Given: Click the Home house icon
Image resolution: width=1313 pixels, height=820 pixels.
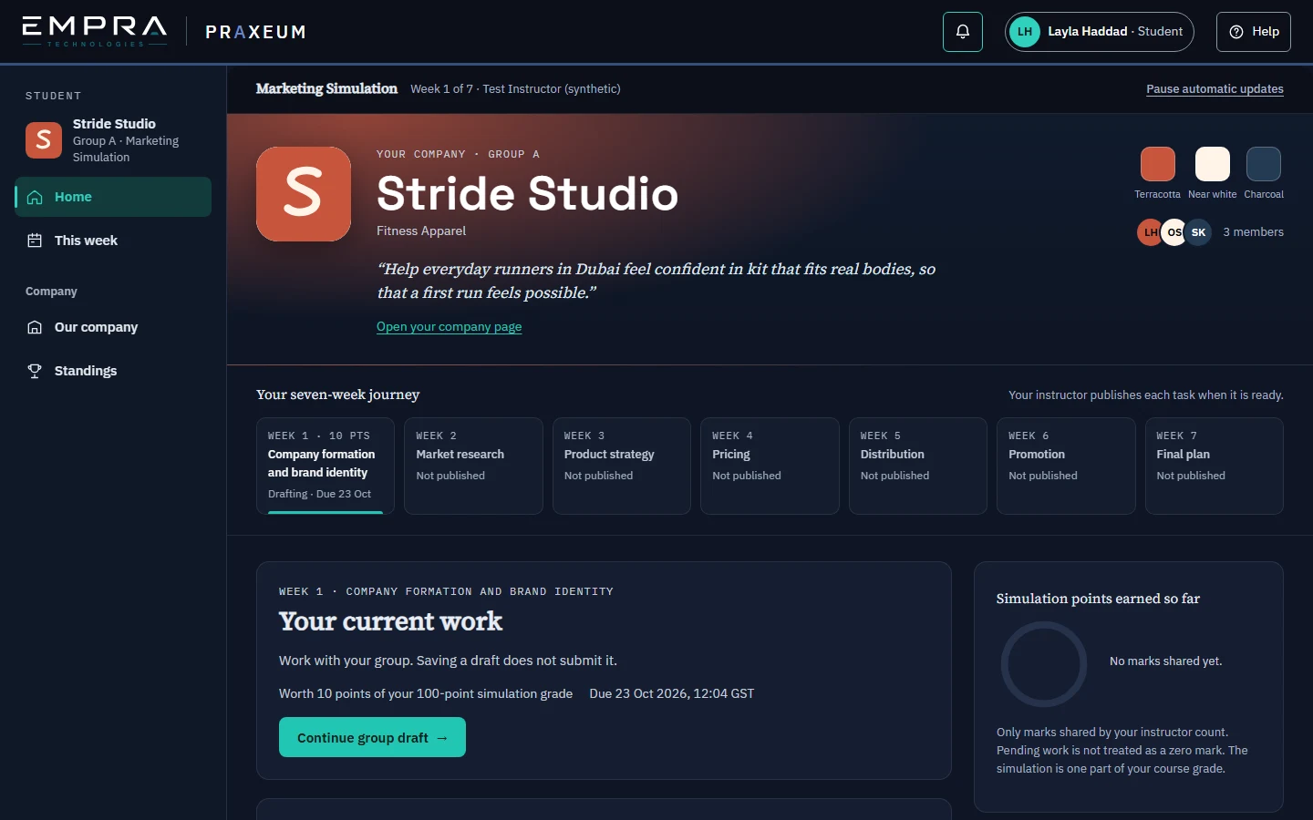Looking at the screenshot, I should [35, 197].
